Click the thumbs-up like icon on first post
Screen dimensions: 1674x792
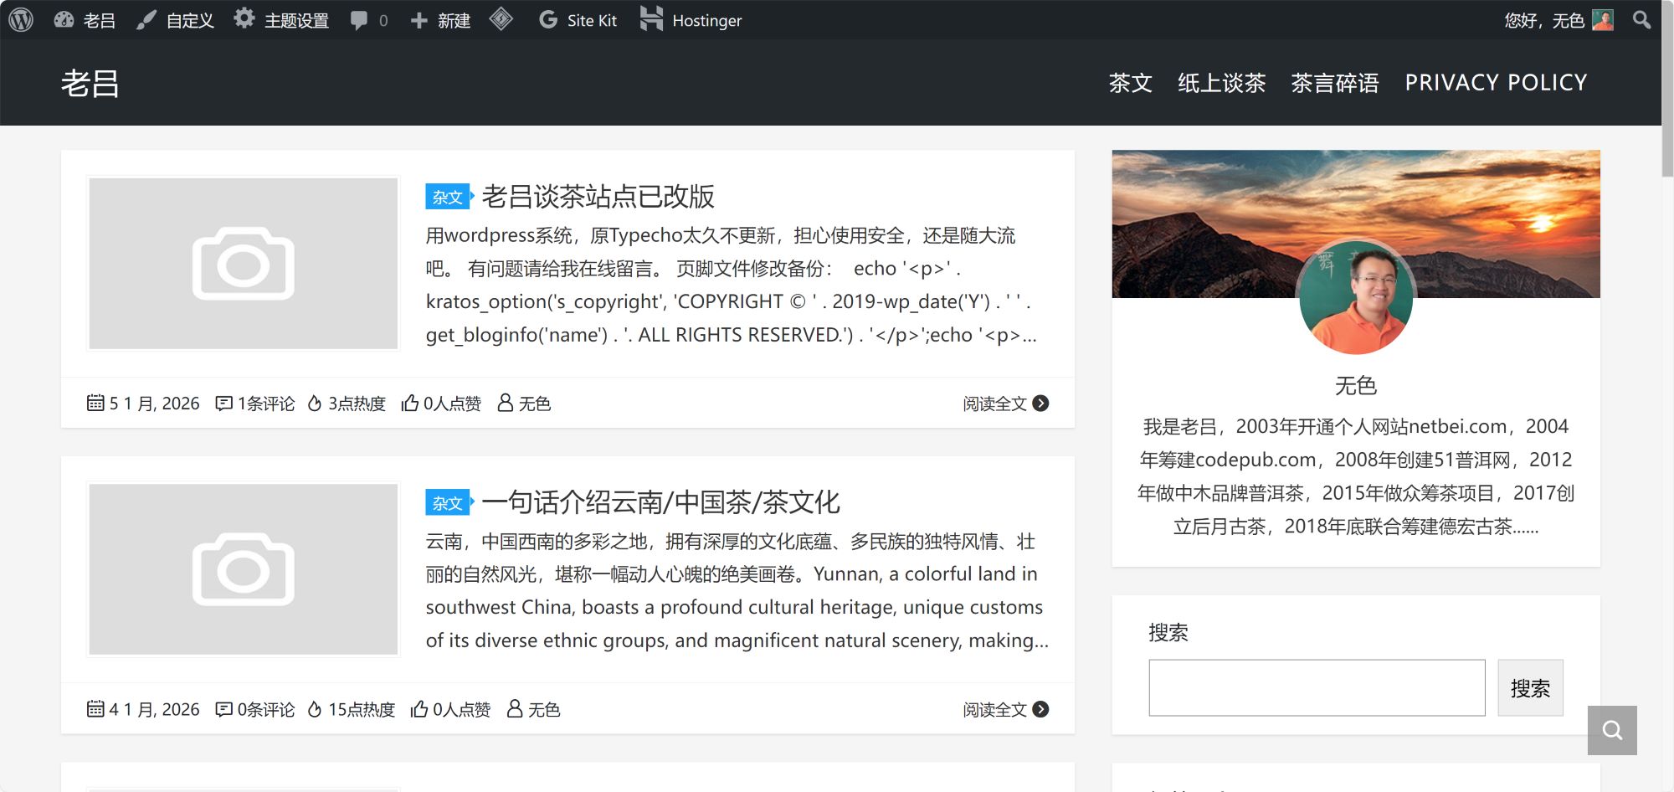tap(410, 404)
